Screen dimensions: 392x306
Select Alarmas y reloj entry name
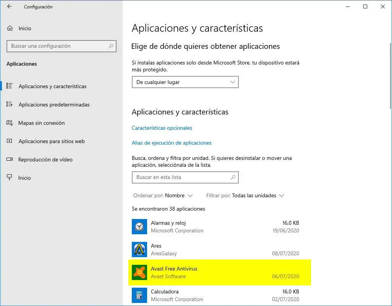point(168,223)
